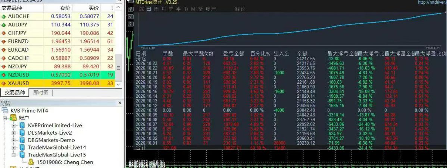
Task: Select the NZDUSD down-arrow icon
Action: tap(4, 75)
